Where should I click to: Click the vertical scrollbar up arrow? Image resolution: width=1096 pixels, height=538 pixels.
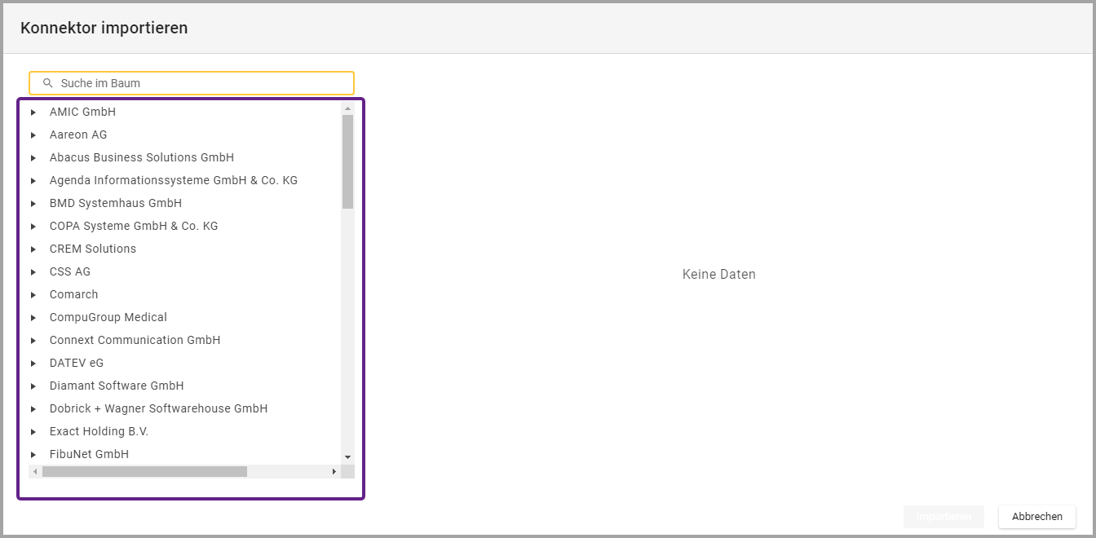tap(347, 108)
